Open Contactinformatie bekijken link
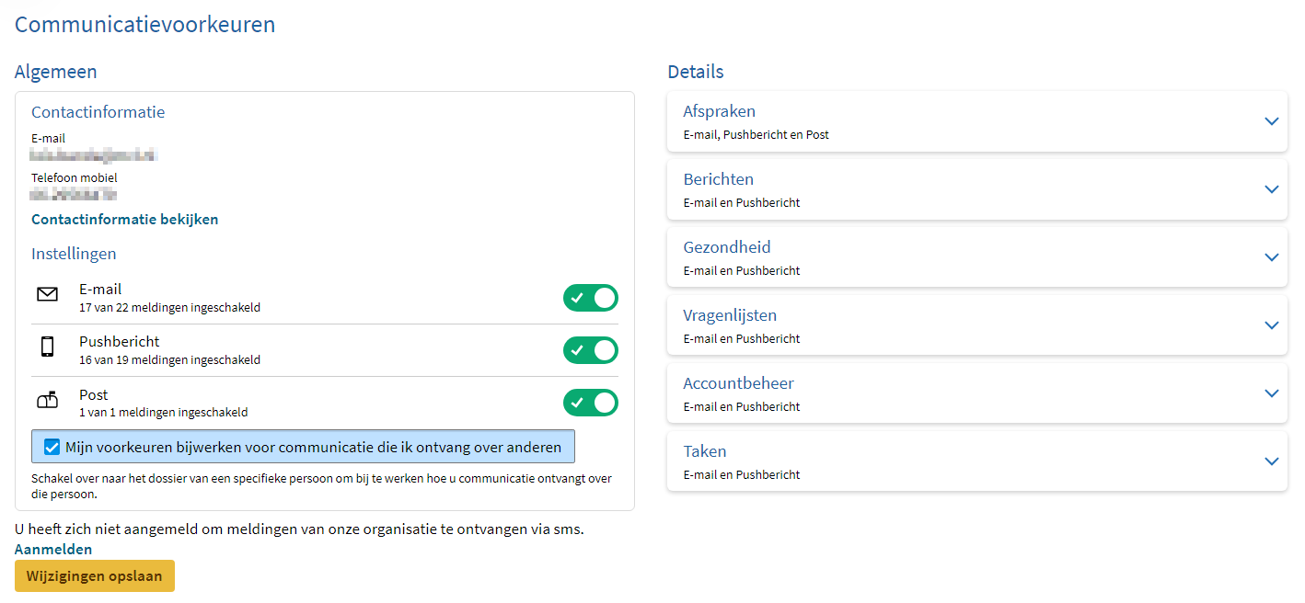 [124, 220]
